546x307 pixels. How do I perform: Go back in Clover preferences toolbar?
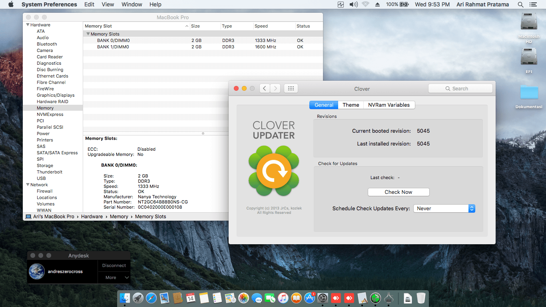click(x=265, y=88)
